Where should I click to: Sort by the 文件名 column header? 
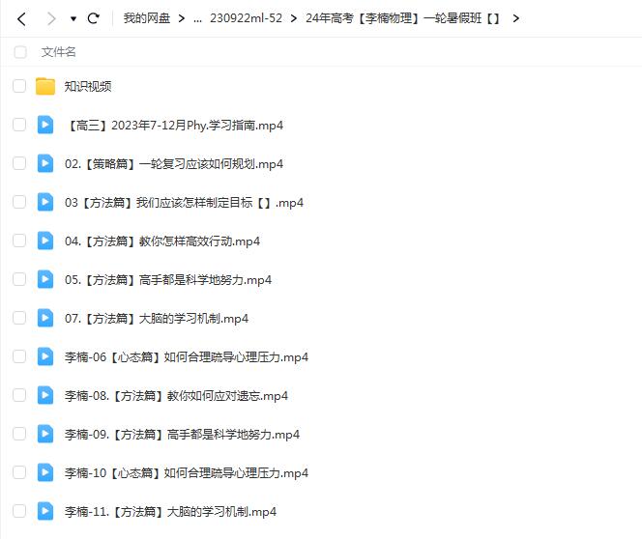pos(59,52)
